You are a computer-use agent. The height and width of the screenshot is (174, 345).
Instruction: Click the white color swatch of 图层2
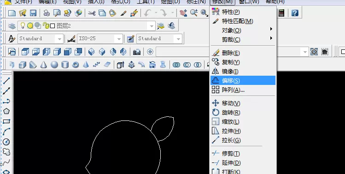53,26
